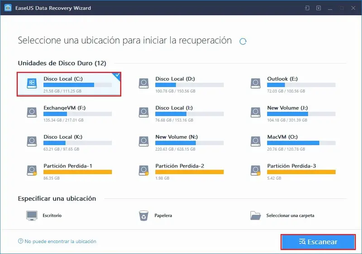
Task: Select the Partición Perdida-2 drive icon
Action: [x=143, y=171]
